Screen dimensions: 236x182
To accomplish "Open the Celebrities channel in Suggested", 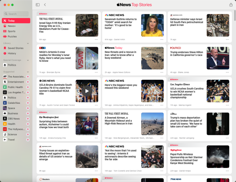I will 14,103.
